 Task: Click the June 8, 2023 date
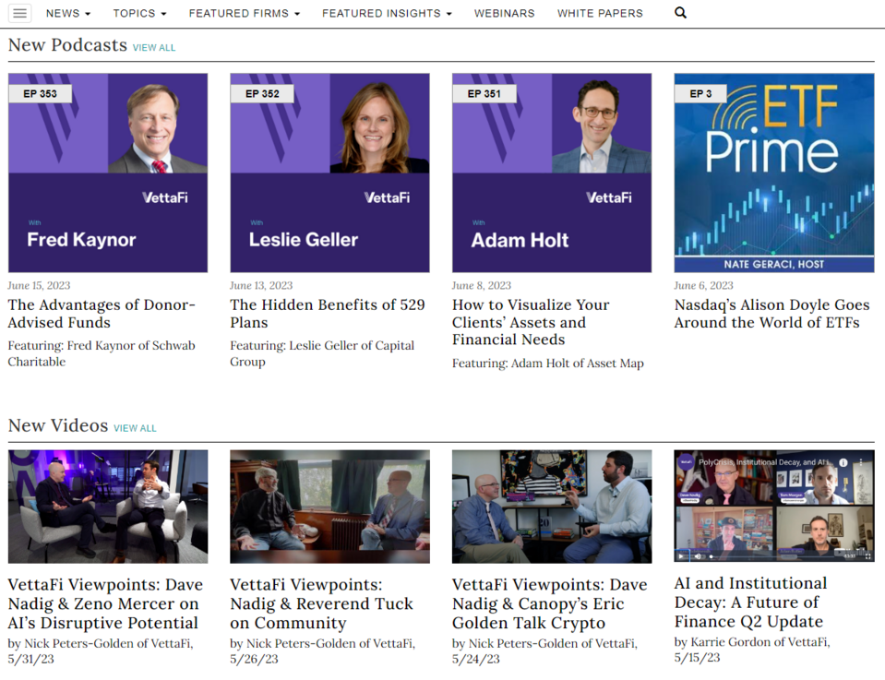coord(482,285)
